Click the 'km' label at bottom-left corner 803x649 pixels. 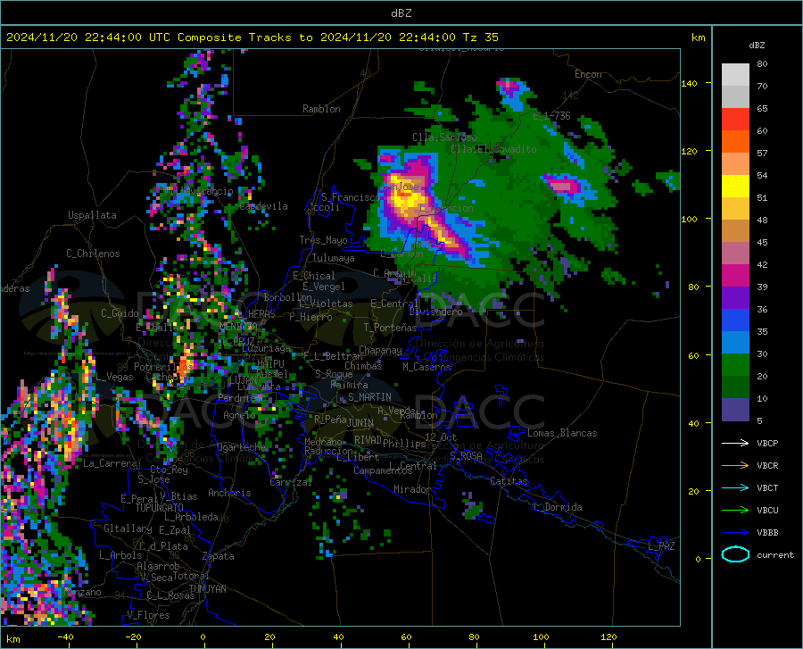(12, 639)
